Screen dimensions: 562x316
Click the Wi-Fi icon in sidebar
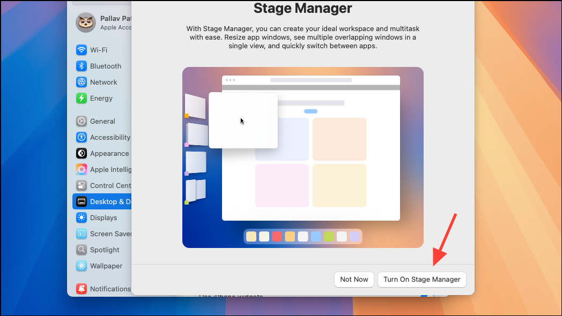click(82, 50)
